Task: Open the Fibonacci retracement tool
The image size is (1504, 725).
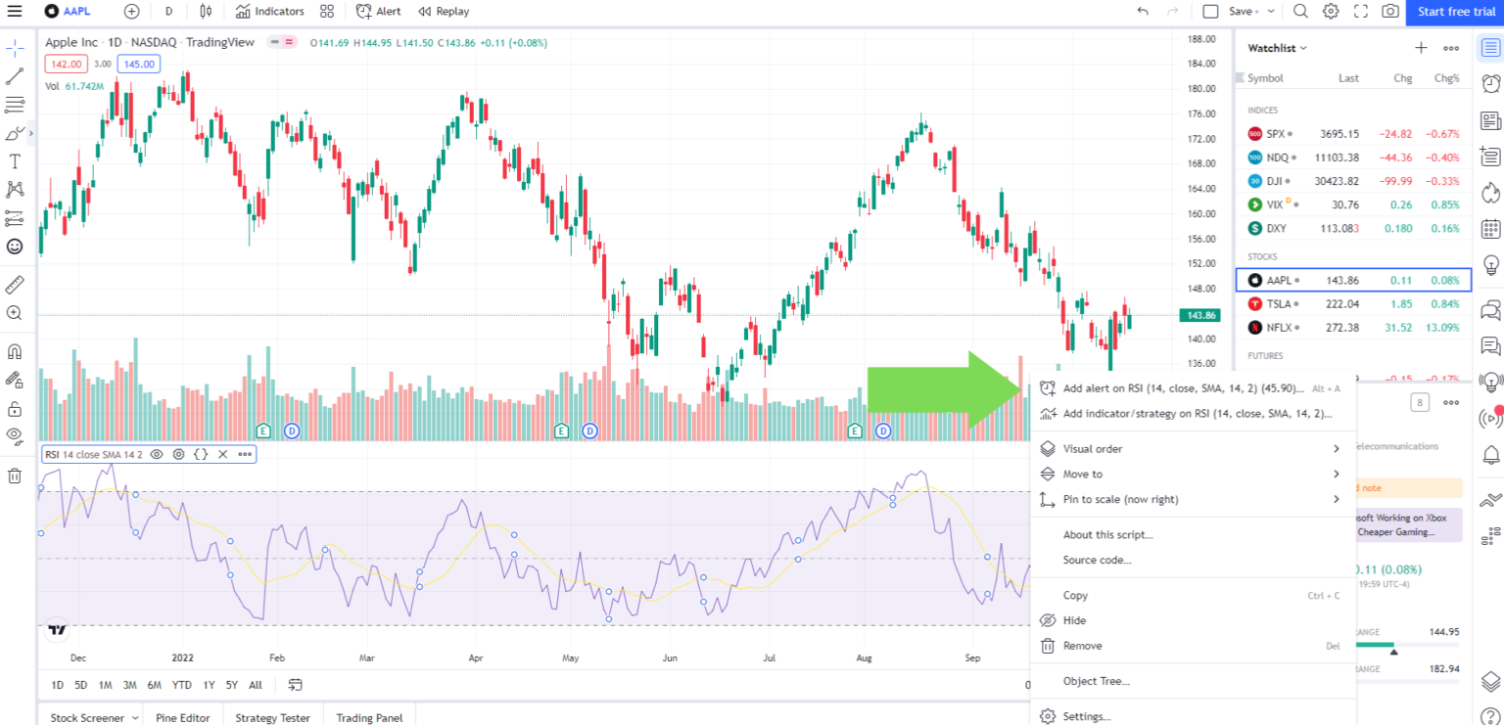Action: click(x=13, y=105)
